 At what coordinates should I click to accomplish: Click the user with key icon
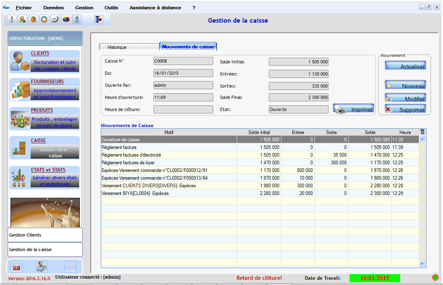tap(42, 267)
